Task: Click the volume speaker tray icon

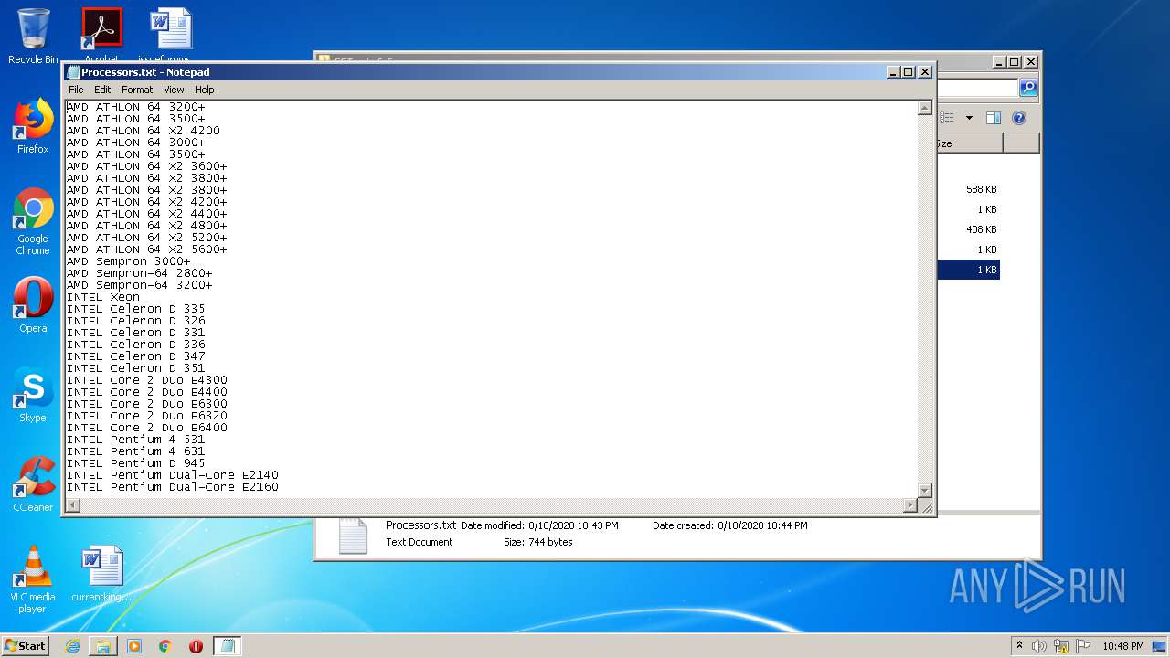Action: click(1039, 646)
